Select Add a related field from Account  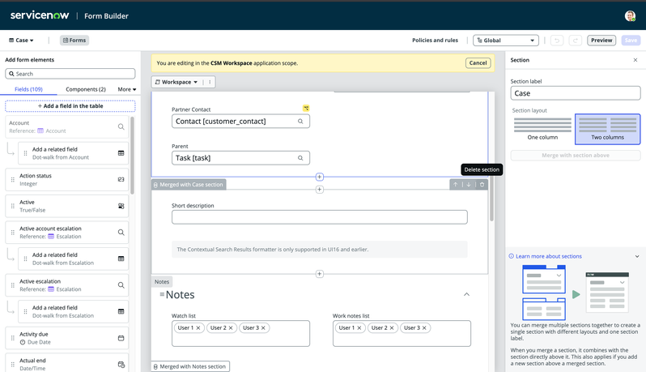coord(74,153)
